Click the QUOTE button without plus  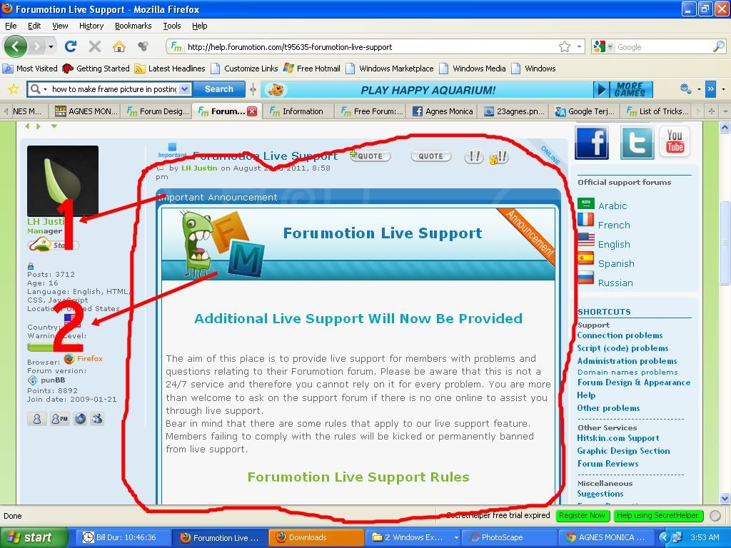click(x=430, y=156)
